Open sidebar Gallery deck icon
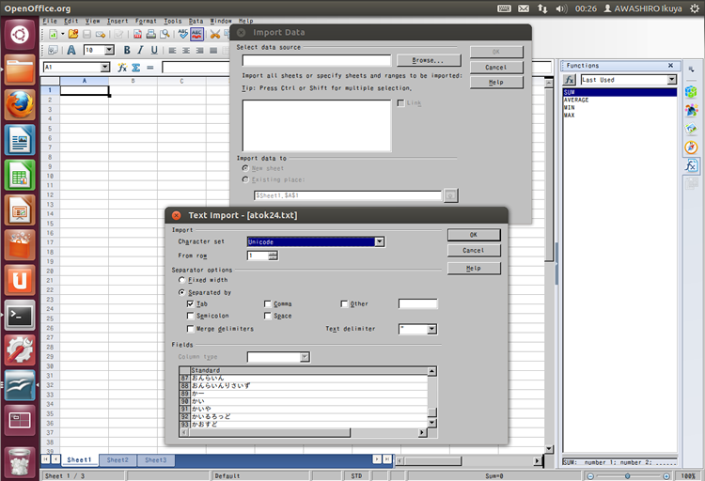This screenshot has width=705, height=481. click(x=691, y=129)
